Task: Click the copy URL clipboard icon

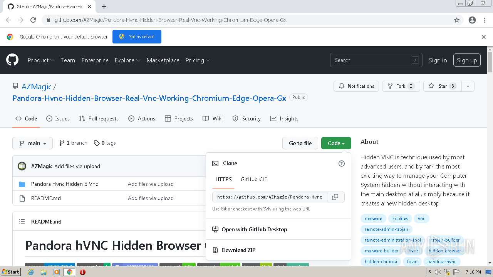Action: click(x=335, y=197)
